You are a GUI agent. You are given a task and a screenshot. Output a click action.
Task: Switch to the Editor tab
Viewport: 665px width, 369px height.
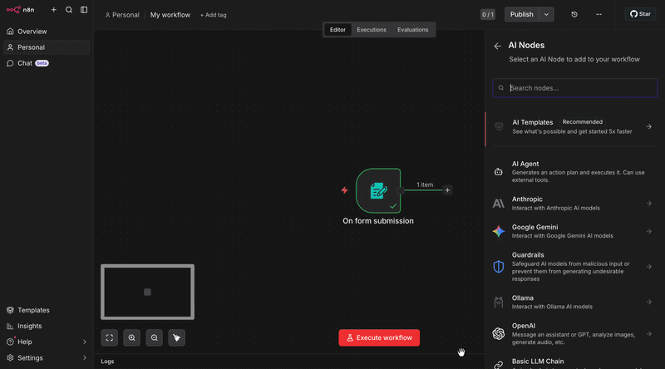coord(337,30)
